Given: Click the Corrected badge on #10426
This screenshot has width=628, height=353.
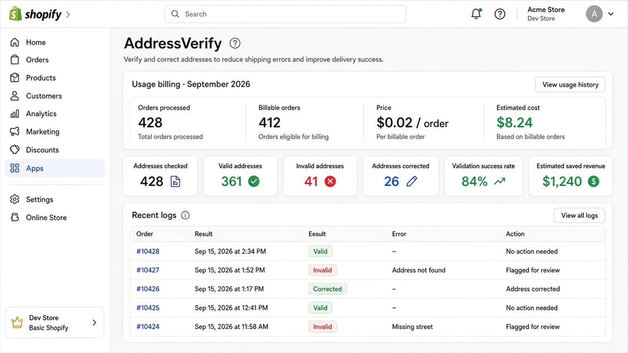Looking at the screenshot, I should (327, 289).
